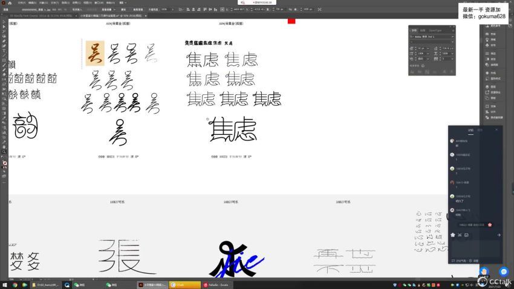
Task: Click the fill and stroke color swatch
Action: (4, 163)
